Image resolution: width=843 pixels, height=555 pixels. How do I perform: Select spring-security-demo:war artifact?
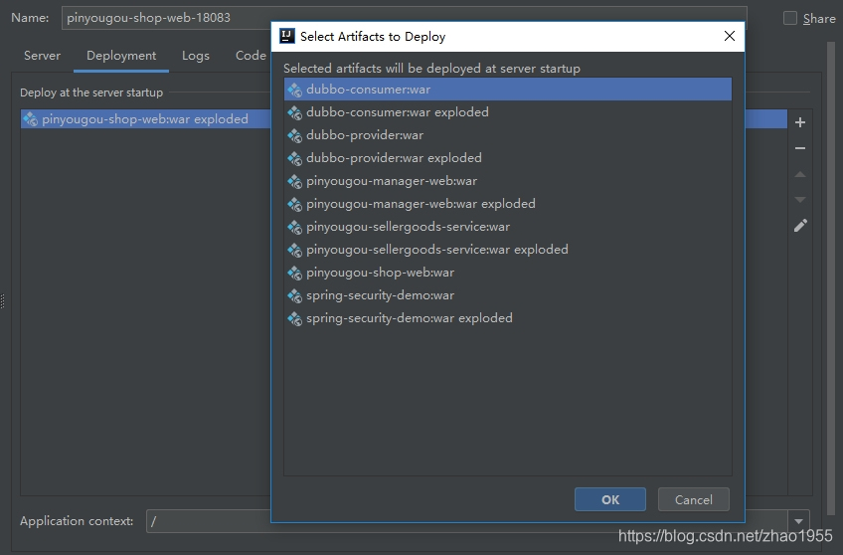point(508,295)
